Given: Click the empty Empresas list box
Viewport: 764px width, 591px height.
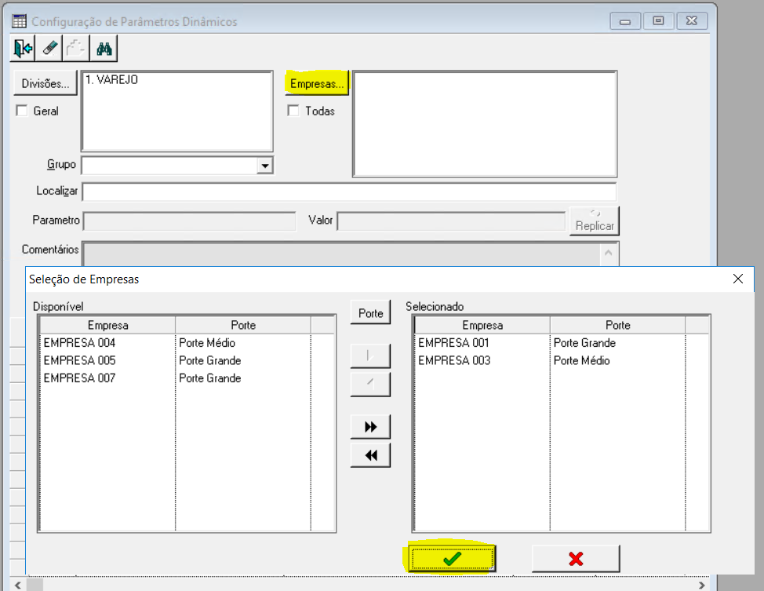Looking at the screenshot, I should (485, 124).
